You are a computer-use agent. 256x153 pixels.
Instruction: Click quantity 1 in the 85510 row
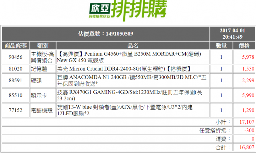[221, 95]
